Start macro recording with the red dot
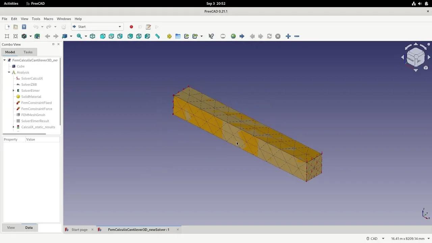Viewport: 432px width, 243px height. point(131,27)
